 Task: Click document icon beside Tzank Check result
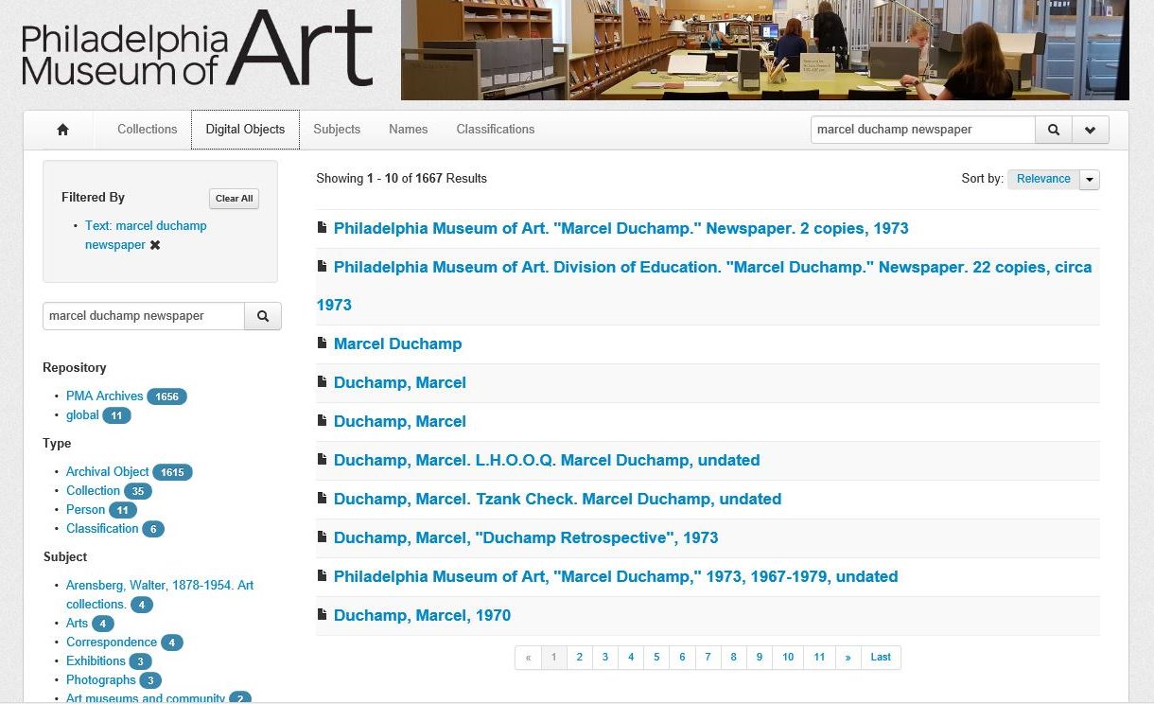click(x=322, y=498)
